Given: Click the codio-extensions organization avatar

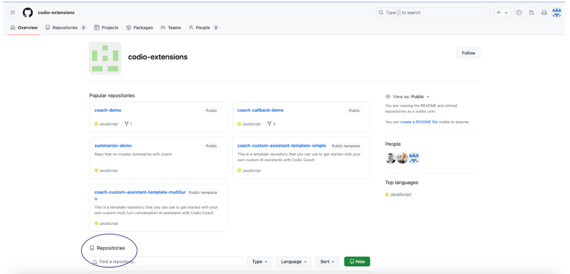Looking at the screenshot, I should 105,58.
